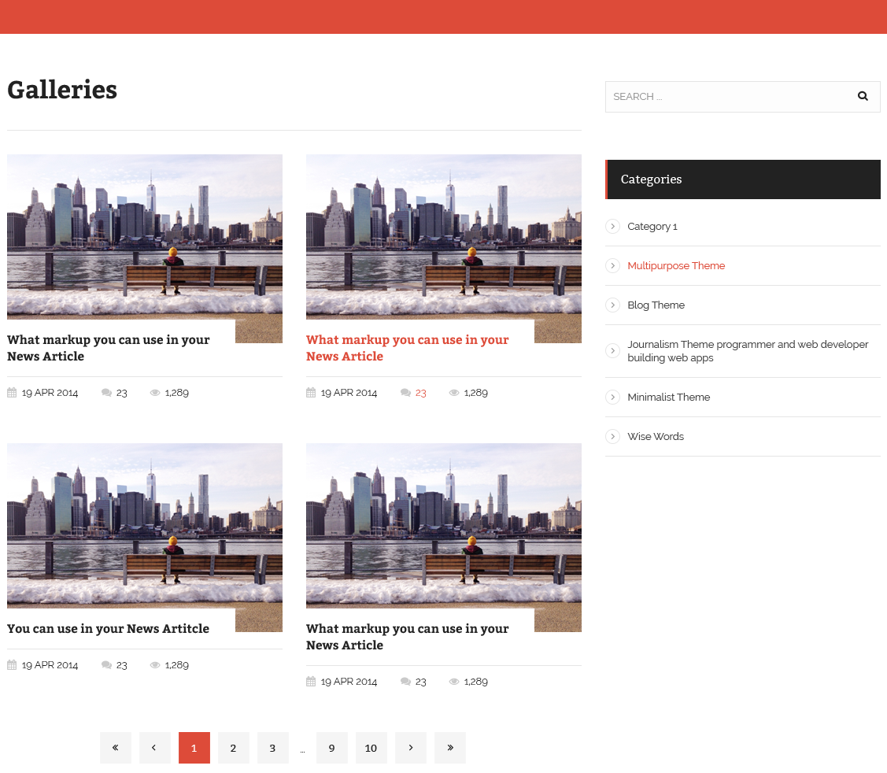Click chevron beside Blog Theme
Viewport: 887px width, 773px height.
(612, 305)
